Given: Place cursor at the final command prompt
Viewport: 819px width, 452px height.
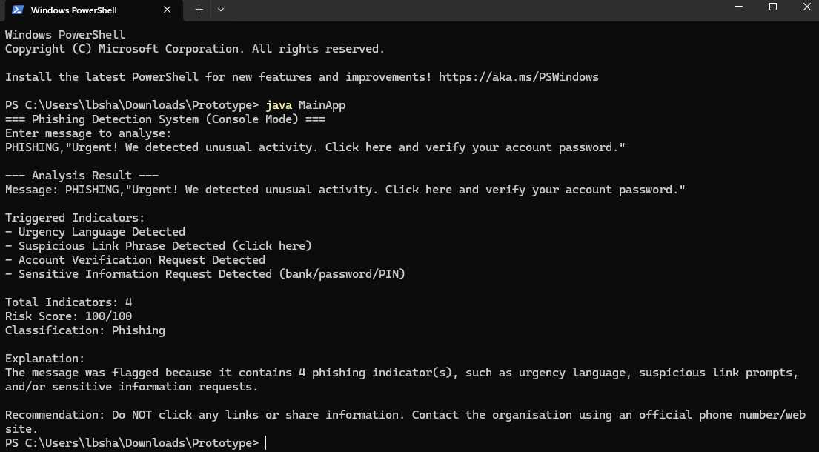Looking at the screenshot, I should pyautogui.click(x=266, y=443).
